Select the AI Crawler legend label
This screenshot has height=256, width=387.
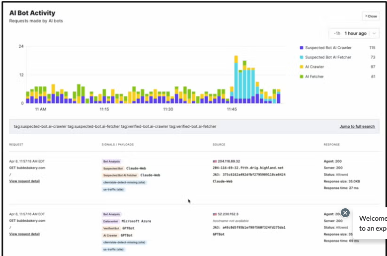pos(314,67)
